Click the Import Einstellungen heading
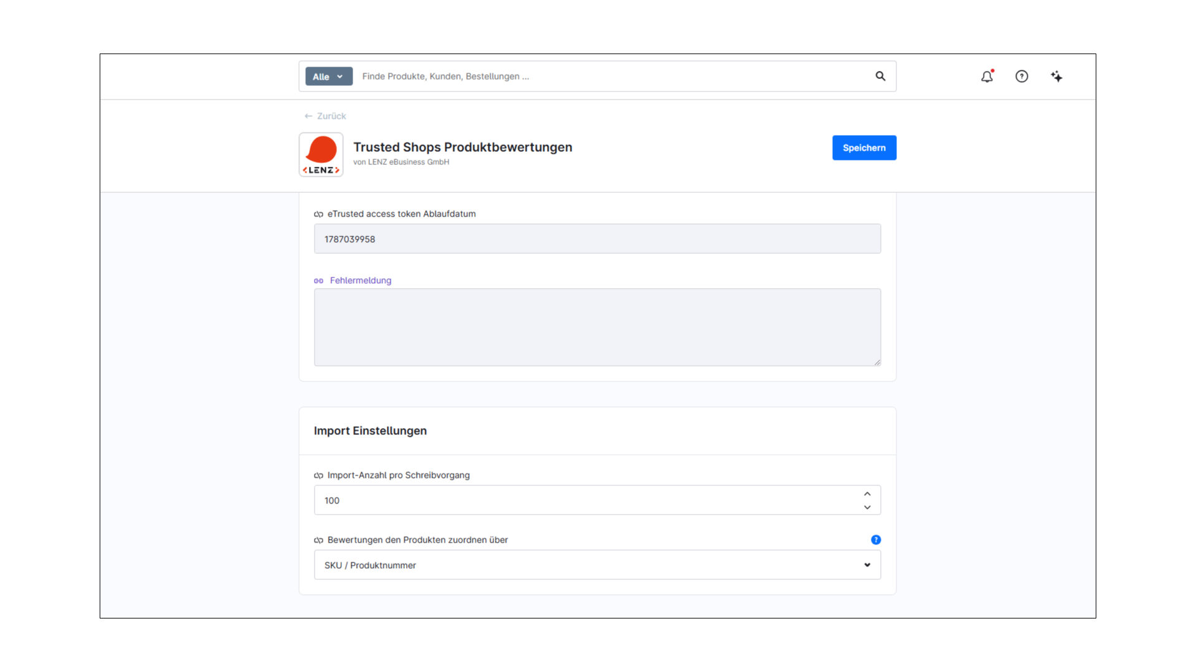Screen dimensions: 1196x672 pos(370,431)
